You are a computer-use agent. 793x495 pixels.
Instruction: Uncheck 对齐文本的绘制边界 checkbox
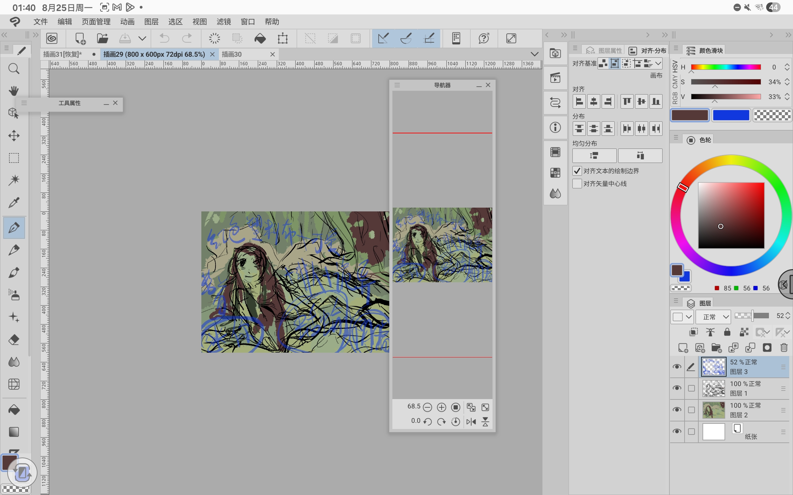tap(577, 171)
